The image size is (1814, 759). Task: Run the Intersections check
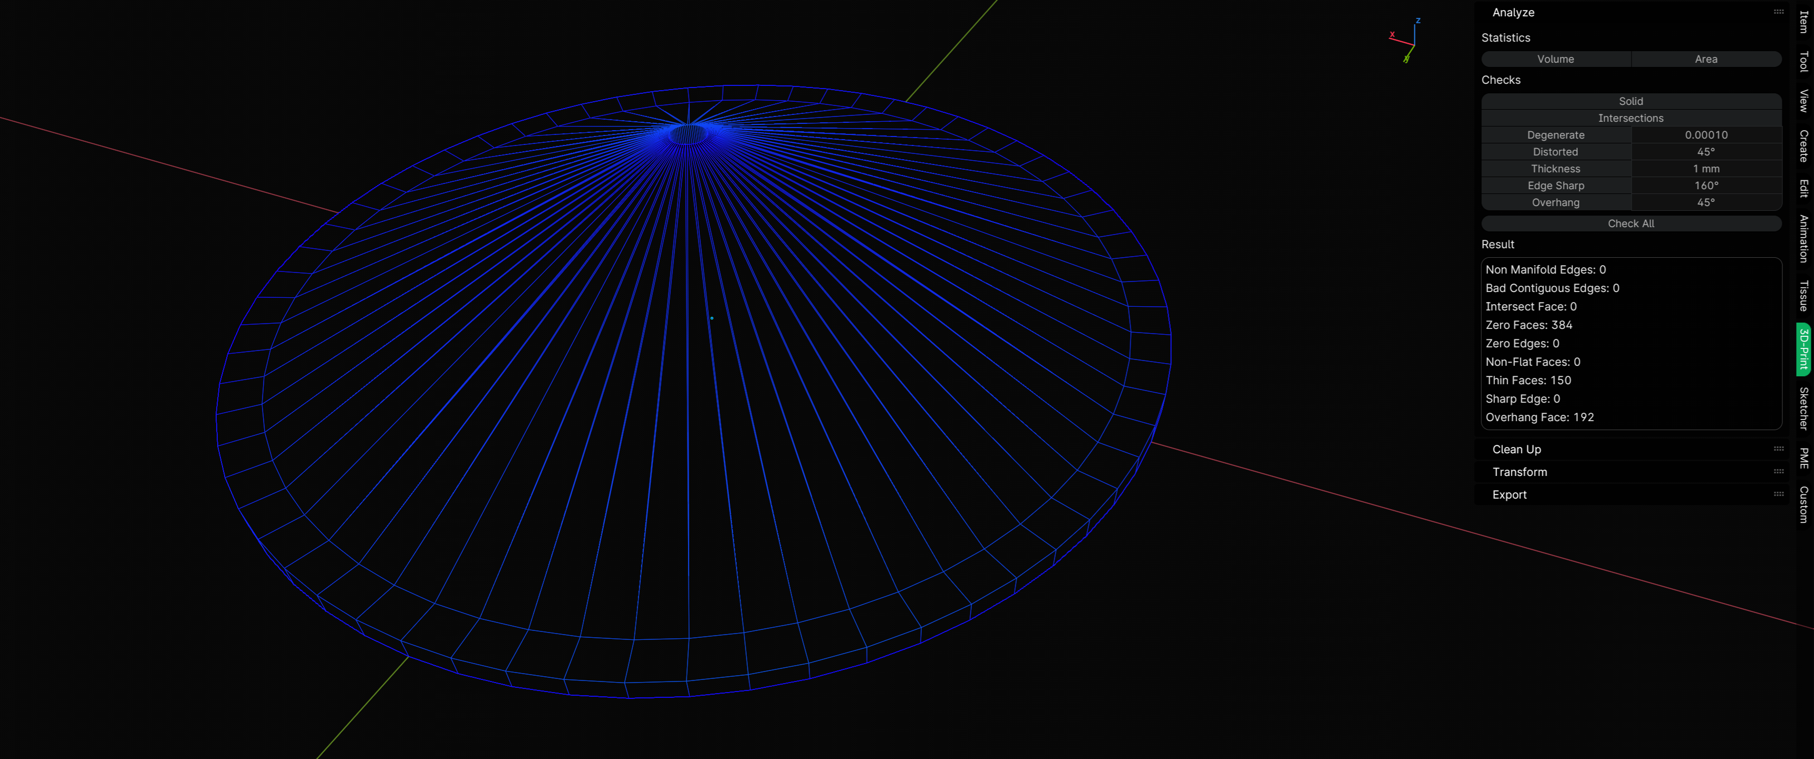[1630, 118]
